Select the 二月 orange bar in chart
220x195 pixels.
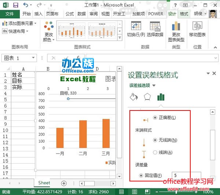coord(83,134)
